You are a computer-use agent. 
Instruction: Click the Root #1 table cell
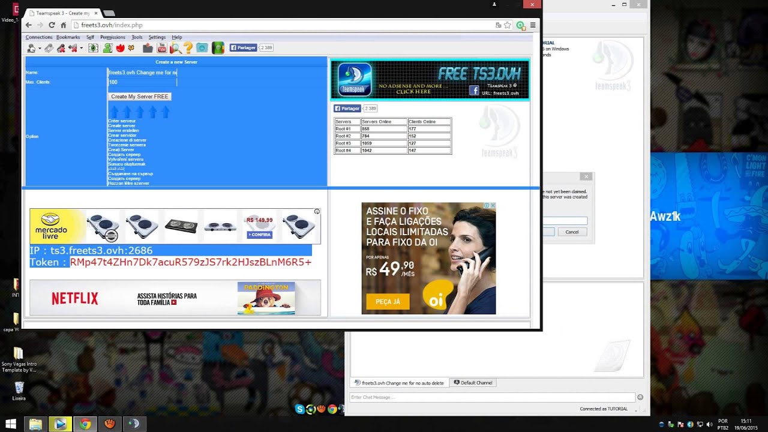click(347, 129)
